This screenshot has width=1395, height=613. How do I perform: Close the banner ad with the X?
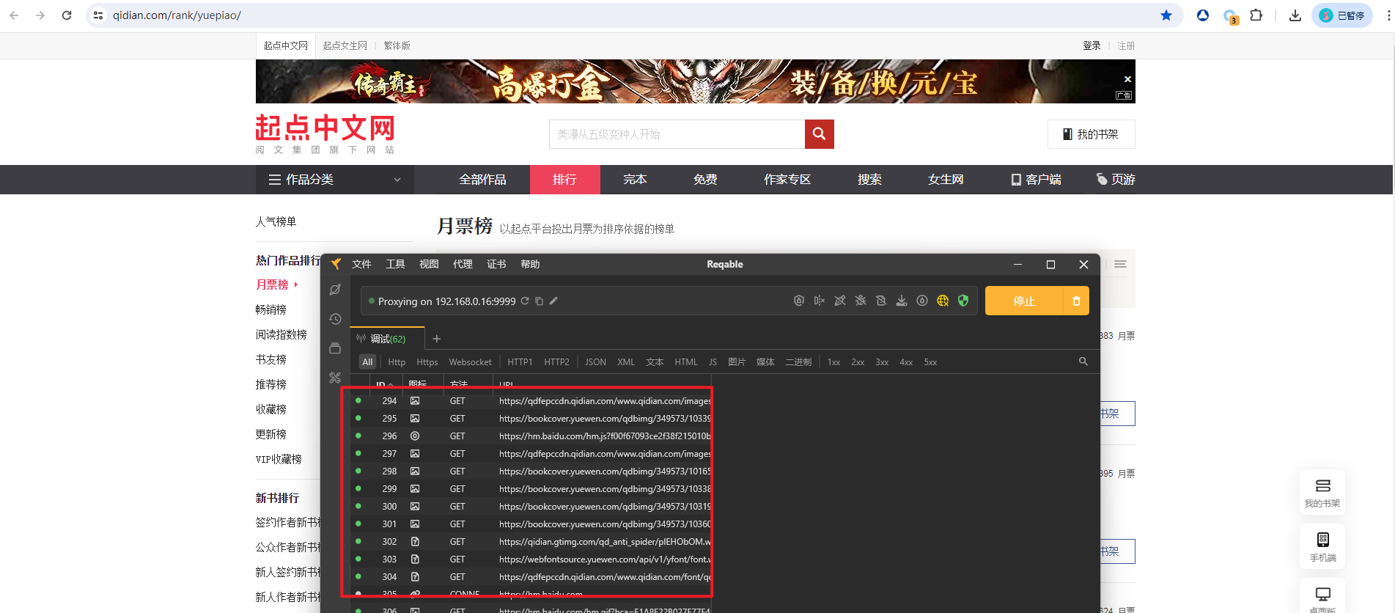(1127, 79)
